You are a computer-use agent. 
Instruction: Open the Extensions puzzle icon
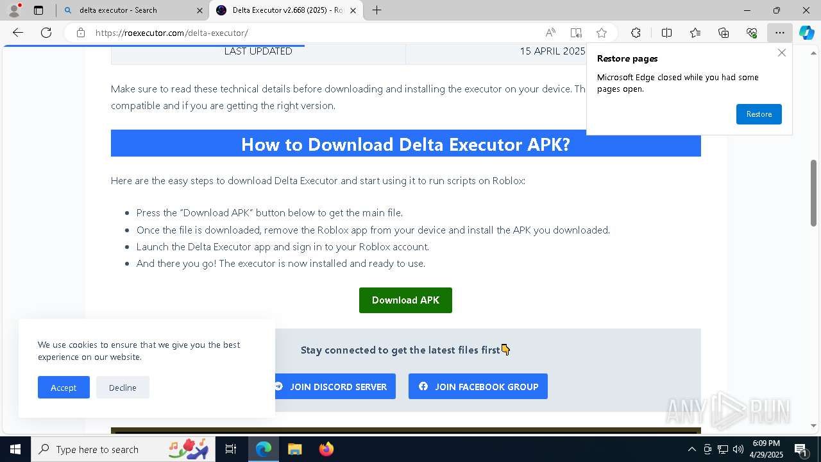(636, 33)
